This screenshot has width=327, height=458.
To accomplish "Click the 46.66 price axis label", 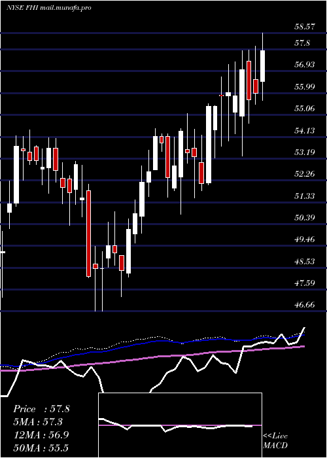I will pos(304,305).
